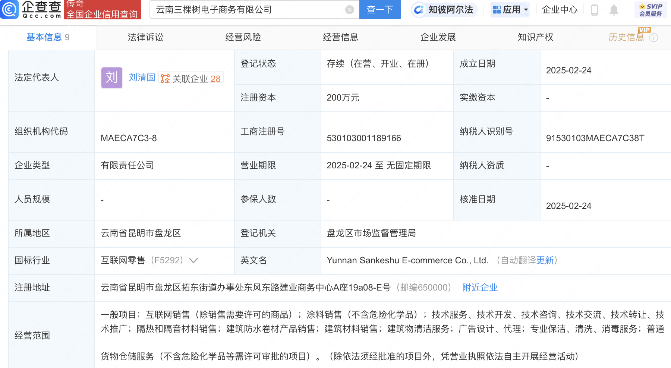
Task: Open the notifications bell
Action: coord(614,10)
